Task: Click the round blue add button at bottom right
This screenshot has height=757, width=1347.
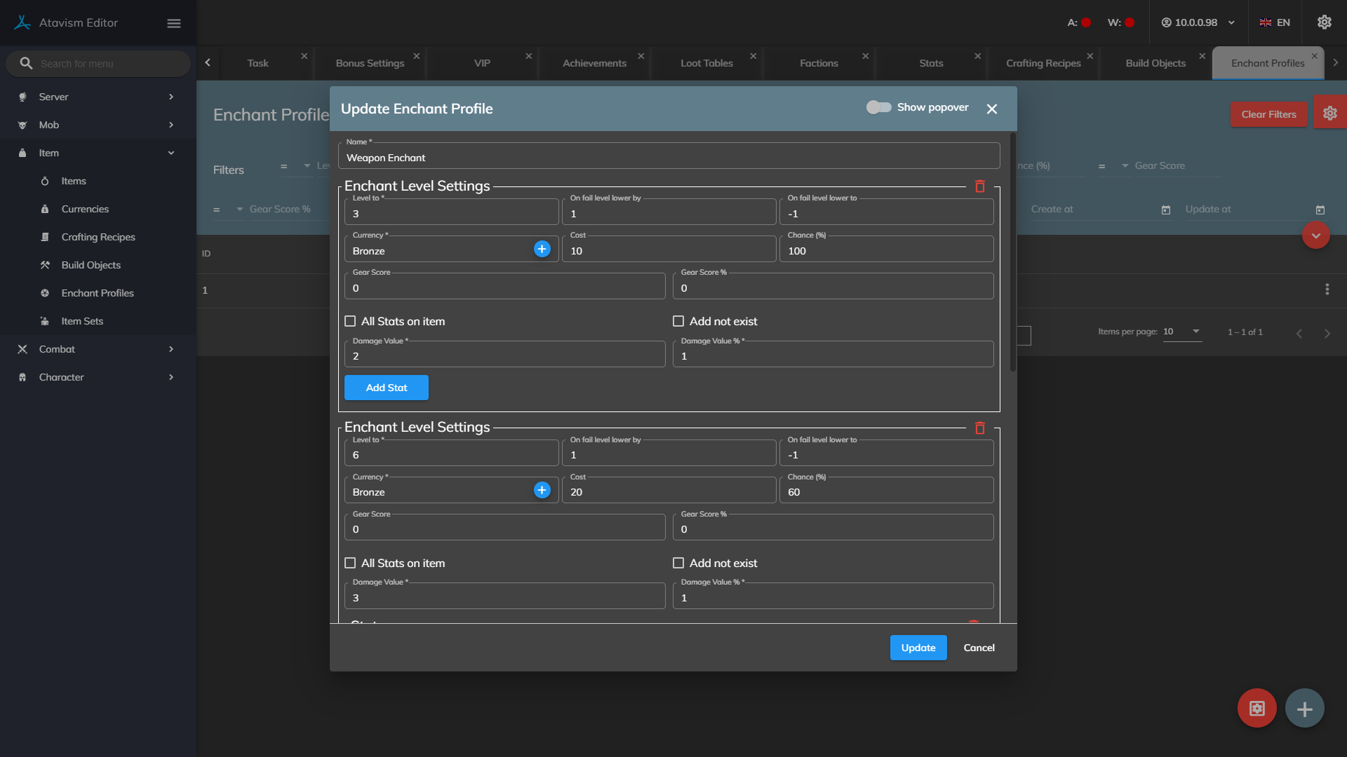Action: pyautogui.click(x=1304, y=709)
